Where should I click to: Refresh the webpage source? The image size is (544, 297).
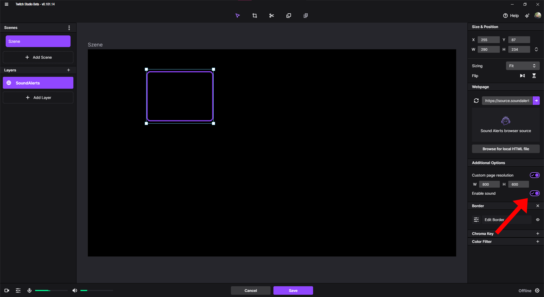tap(476, 101)
